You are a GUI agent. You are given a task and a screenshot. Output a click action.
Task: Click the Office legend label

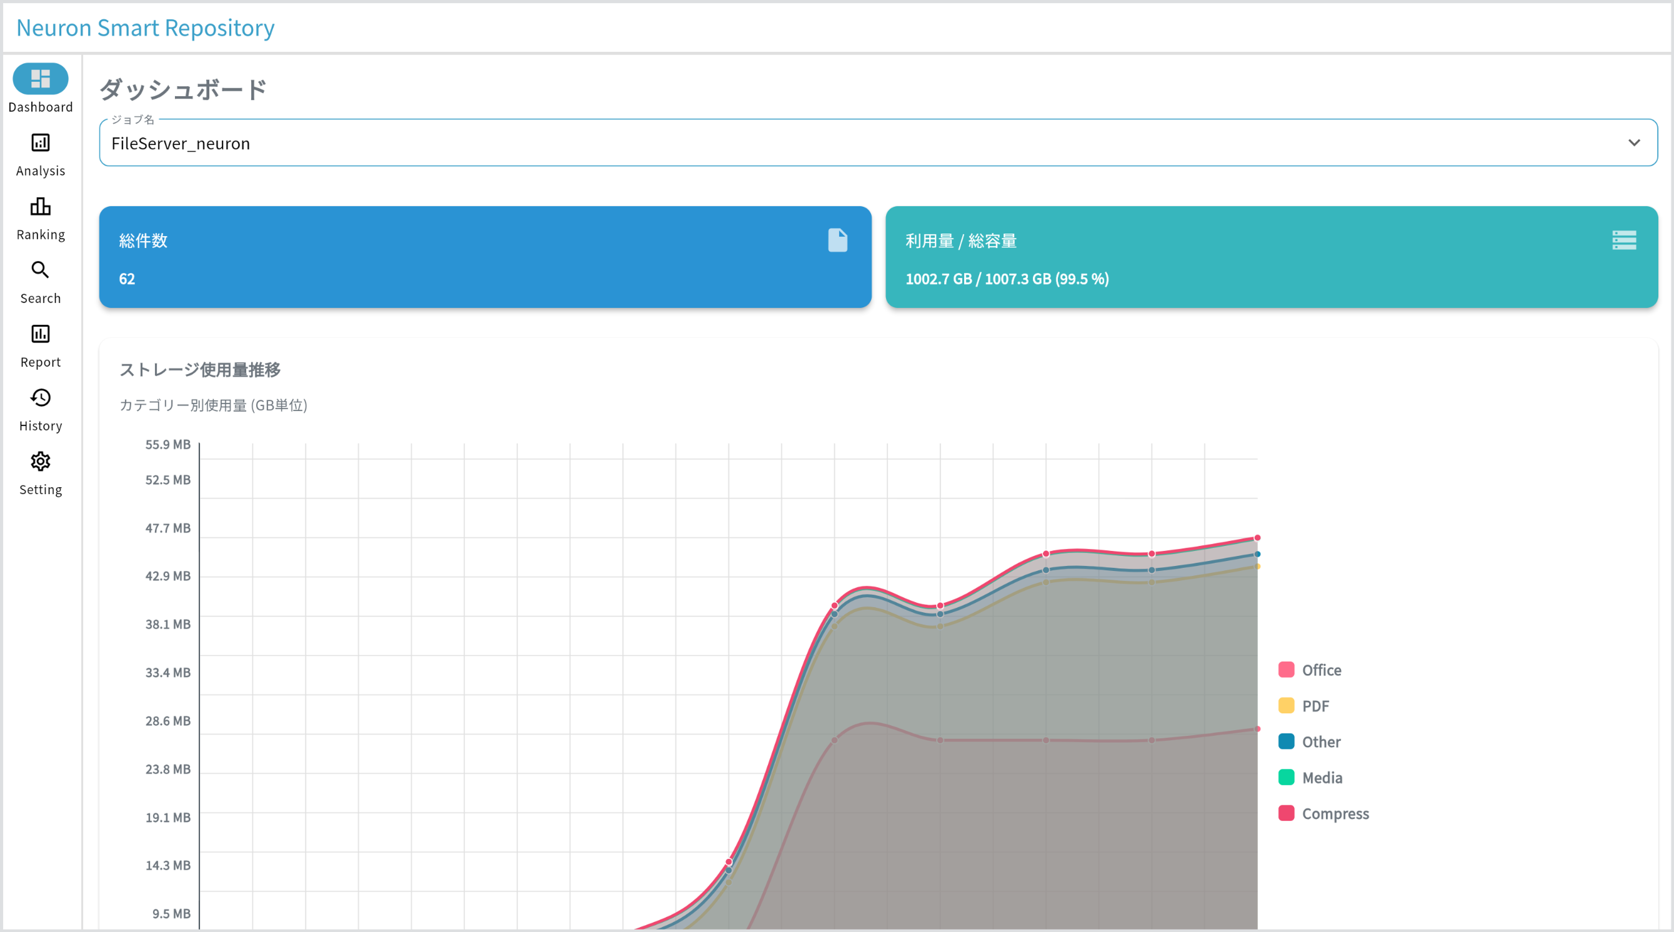pos(1322,670)
